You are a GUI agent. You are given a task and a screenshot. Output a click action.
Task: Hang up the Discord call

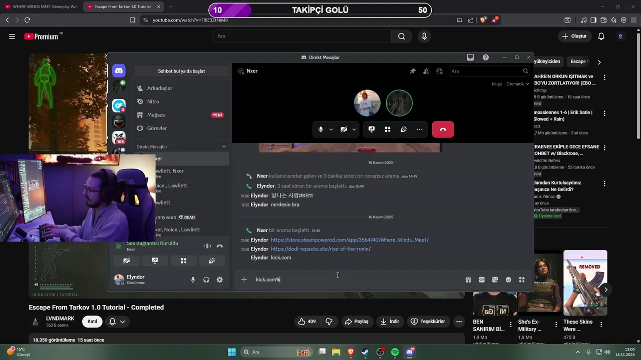[x=443, y=129]
